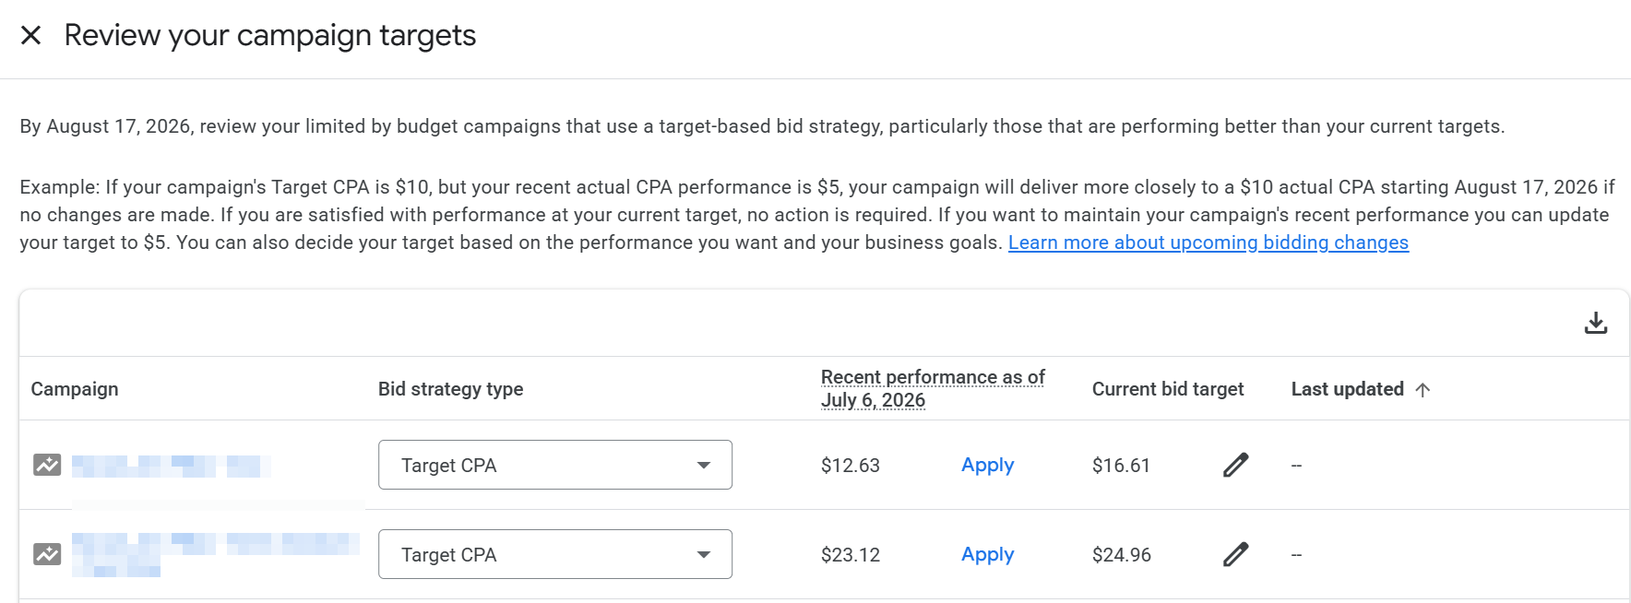Click campaign icon in the $23.12 row

47,554
